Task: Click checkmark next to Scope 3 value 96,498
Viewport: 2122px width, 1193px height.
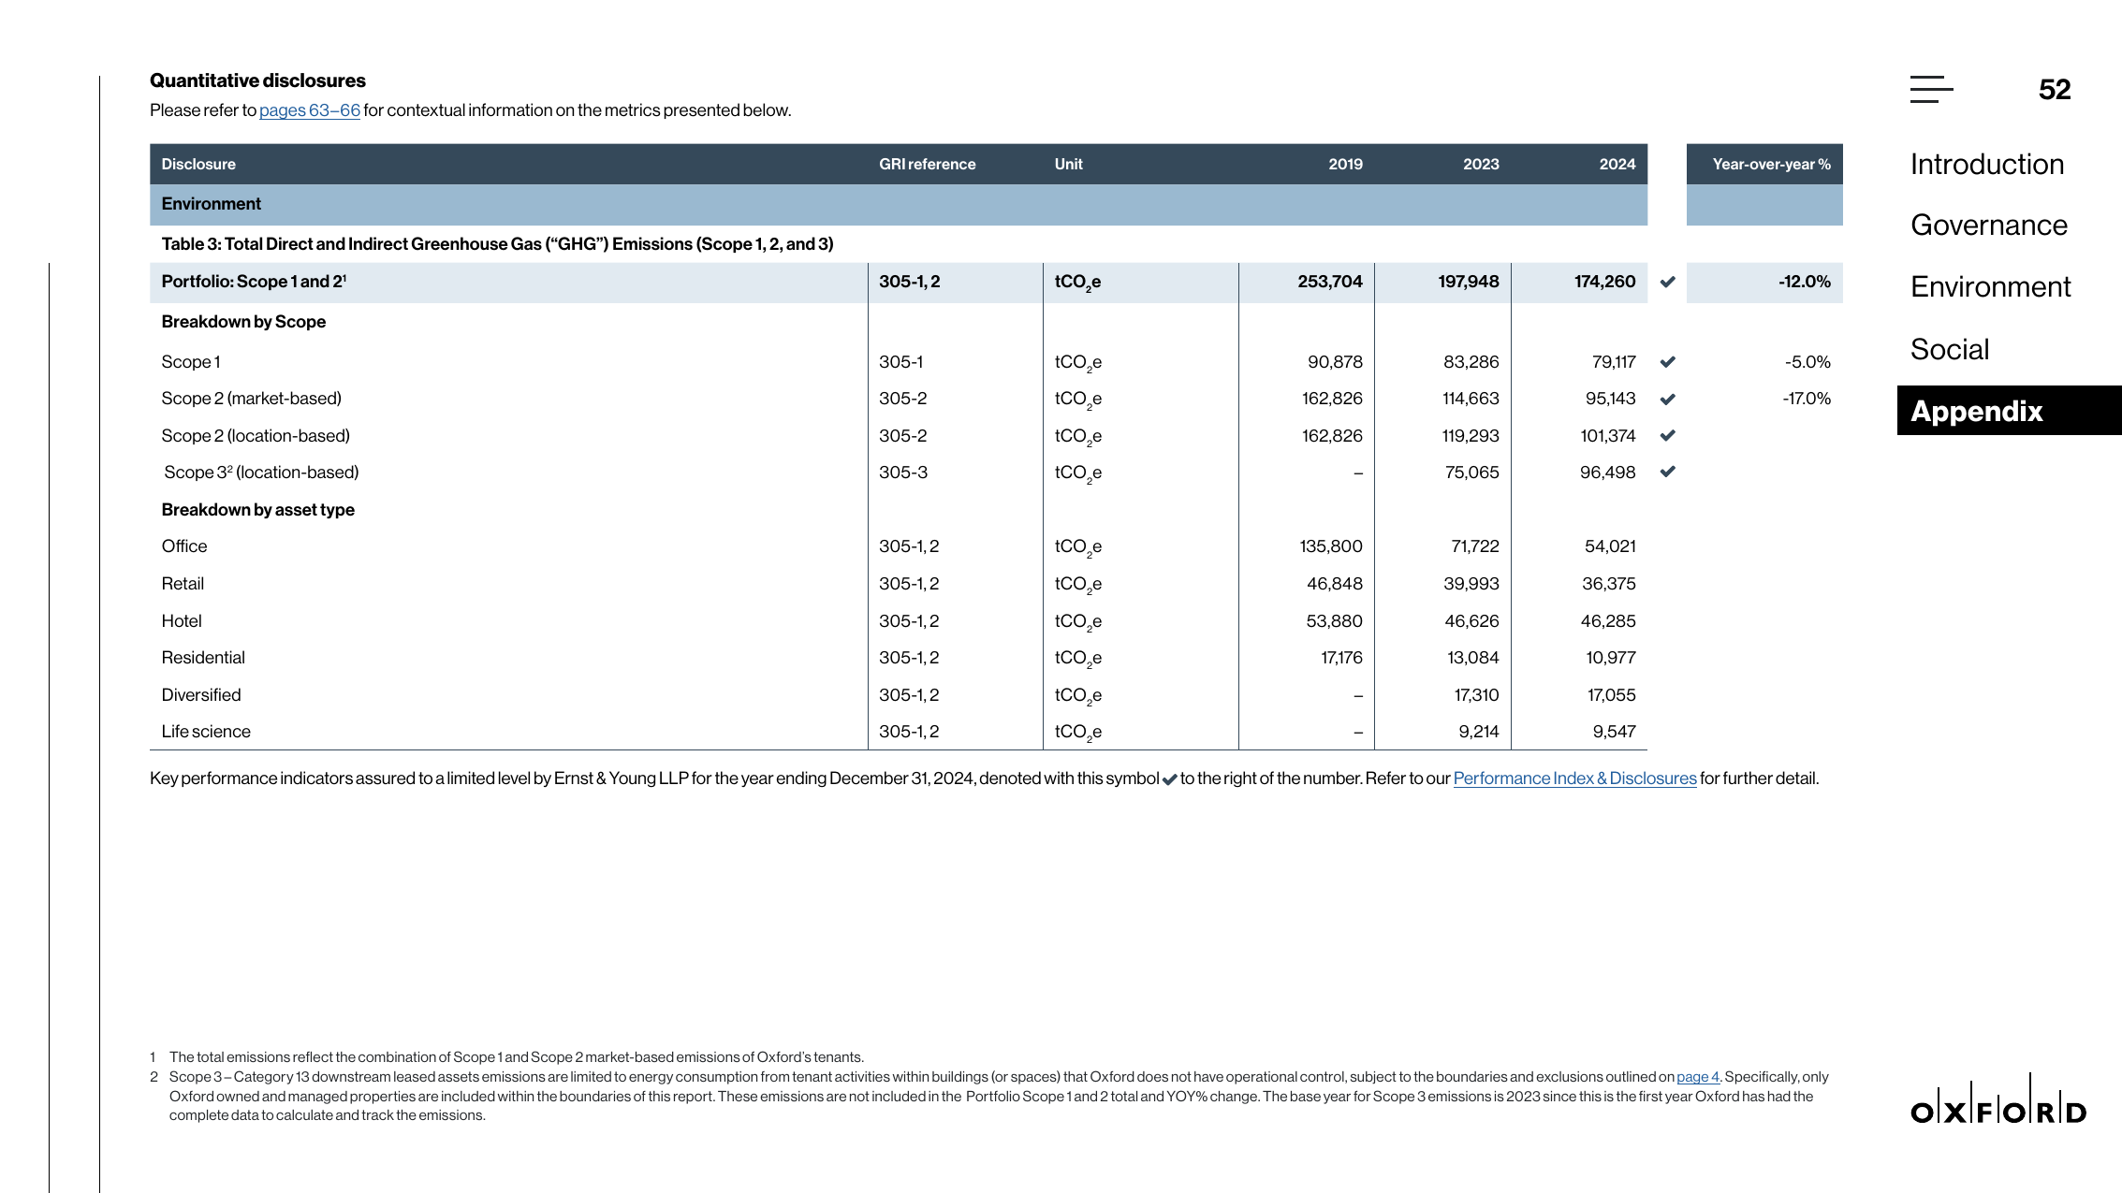Action: point(1667,472)
